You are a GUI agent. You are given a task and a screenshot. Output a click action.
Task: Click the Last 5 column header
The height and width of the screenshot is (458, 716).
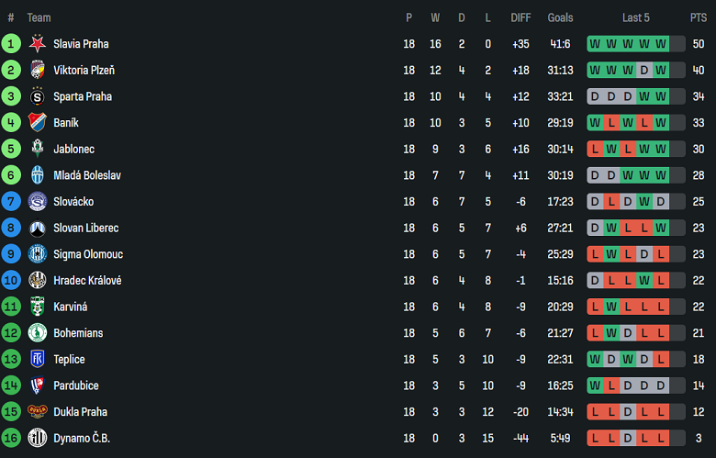(635, 17)
